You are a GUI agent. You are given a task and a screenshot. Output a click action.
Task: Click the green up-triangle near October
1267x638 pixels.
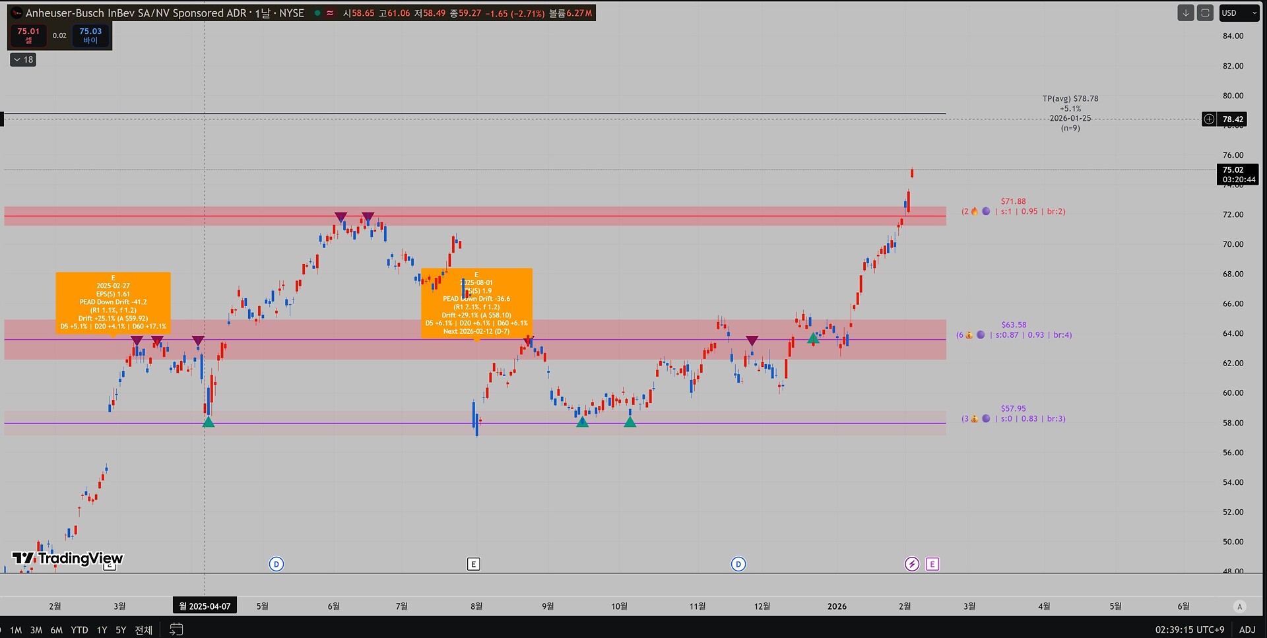pyautogui.click(x=630, y=422)
